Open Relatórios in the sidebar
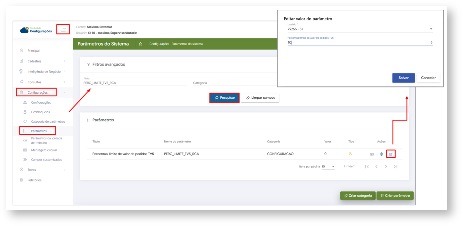 click(34, 180)
